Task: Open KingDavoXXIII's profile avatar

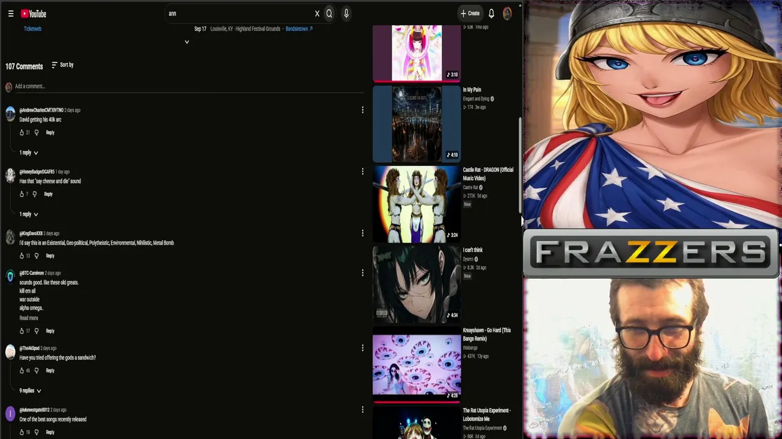Action: tap(10, 237)
